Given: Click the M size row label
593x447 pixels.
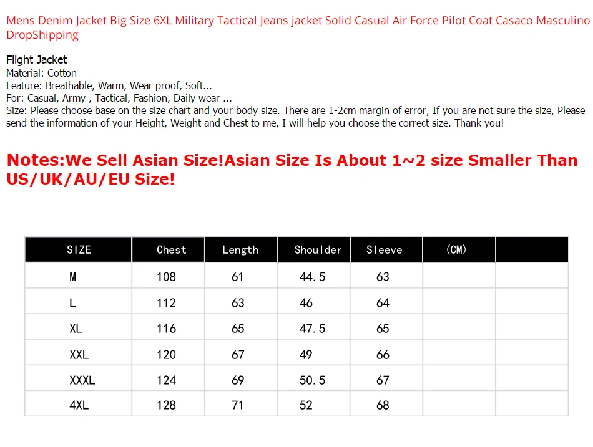Looking at the screenshot, I should [73, 277].
